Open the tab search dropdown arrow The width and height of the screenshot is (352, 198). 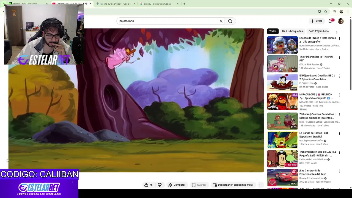pyautogui.click(x=4, y=4)
